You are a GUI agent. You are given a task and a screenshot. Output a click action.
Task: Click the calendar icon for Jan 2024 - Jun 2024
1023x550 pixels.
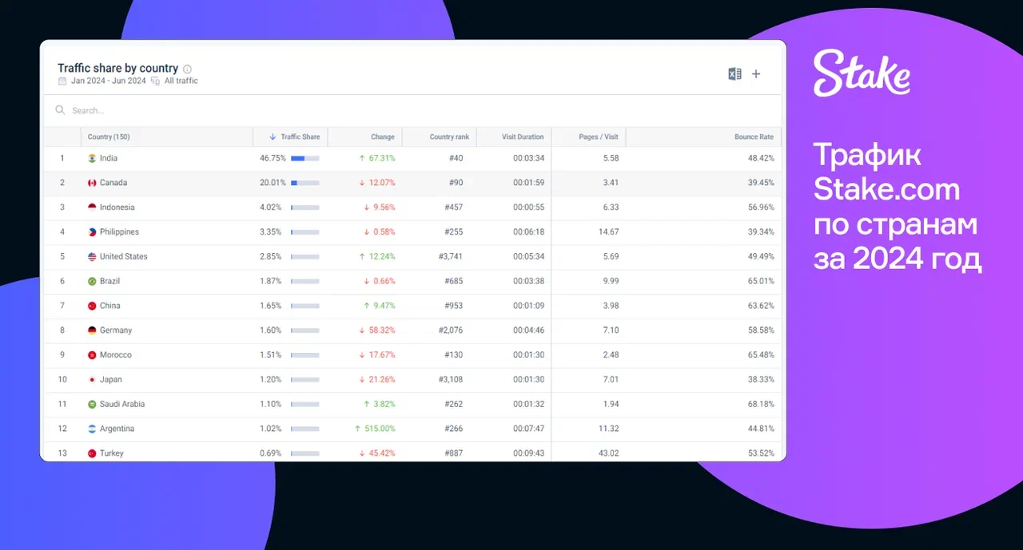click(x=62, y=81)
